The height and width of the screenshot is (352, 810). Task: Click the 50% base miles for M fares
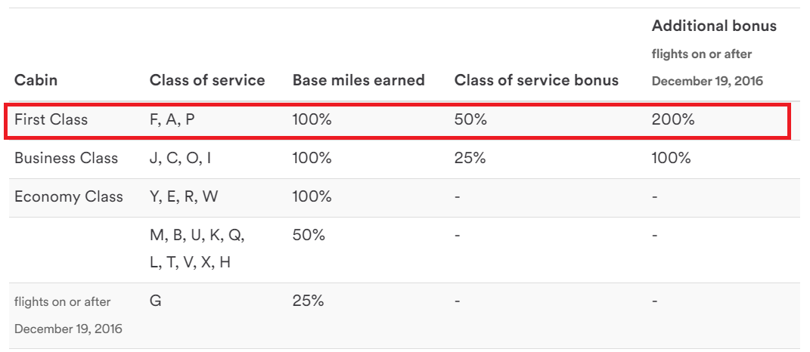point(309,236)
